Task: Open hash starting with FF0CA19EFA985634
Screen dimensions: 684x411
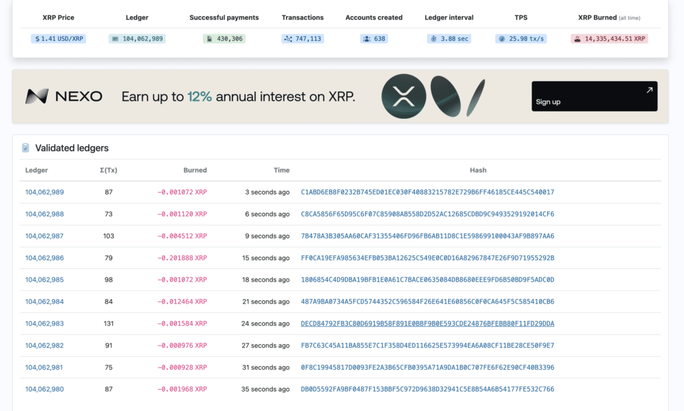Action: (x=427, y=258)
